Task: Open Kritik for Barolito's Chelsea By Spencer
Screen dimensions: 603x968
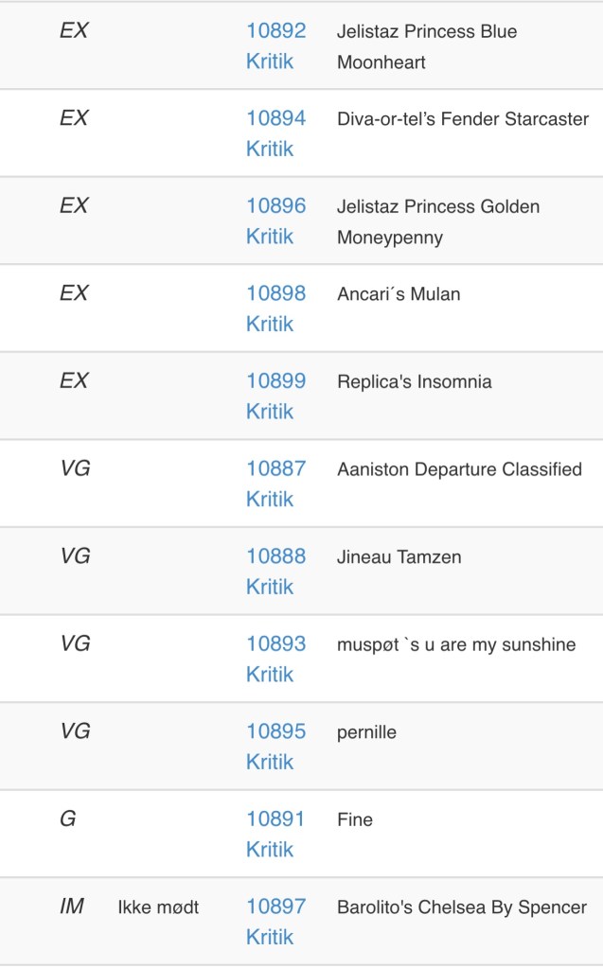Action: pos(270,937)
